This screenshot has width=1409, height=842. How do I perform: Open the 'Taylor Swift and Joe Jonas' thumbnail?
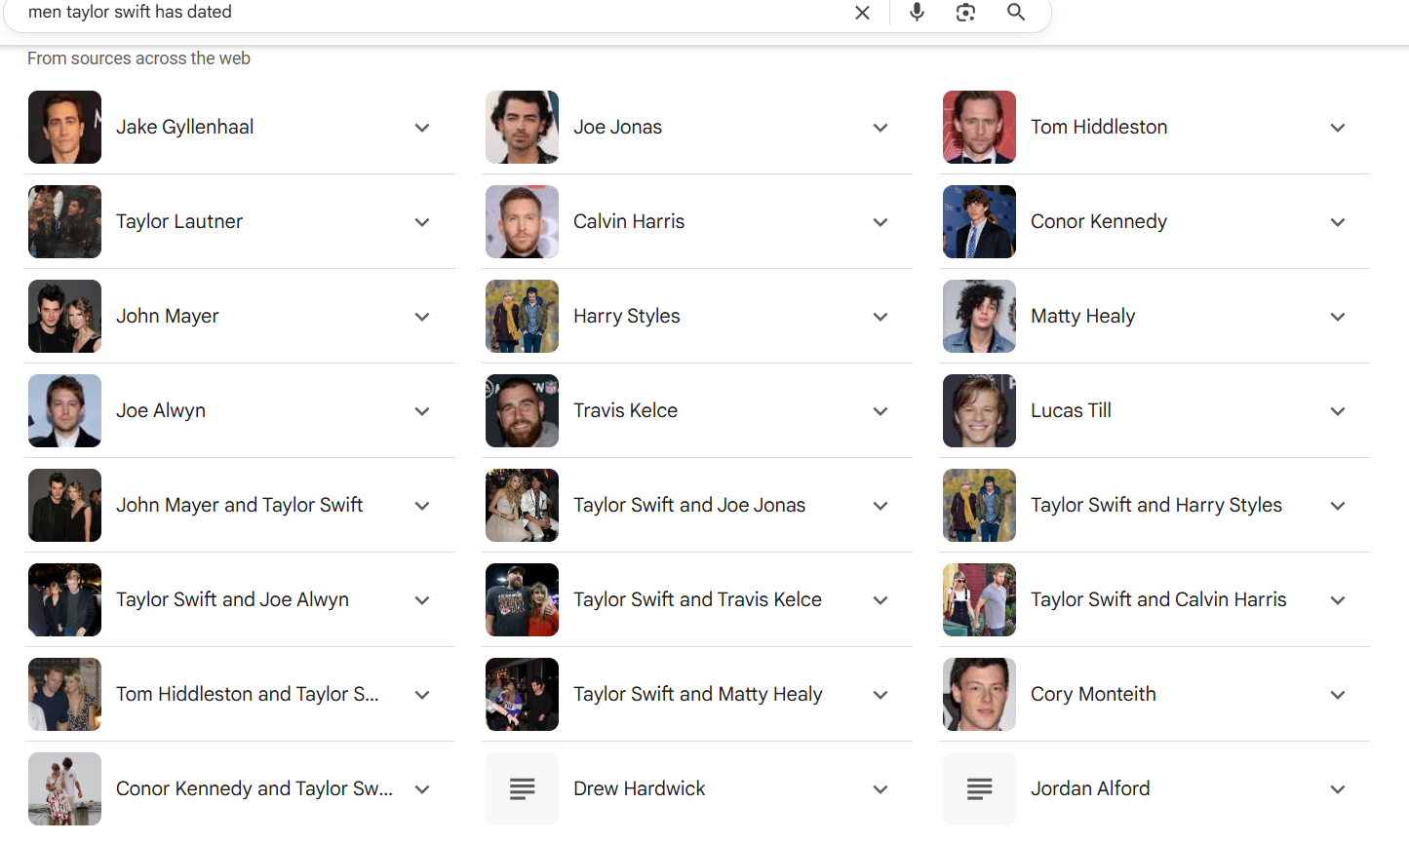522,505
